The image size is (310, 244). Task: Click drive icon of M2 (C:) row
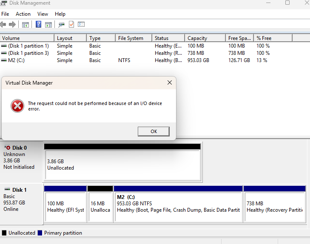coord(4,60)
